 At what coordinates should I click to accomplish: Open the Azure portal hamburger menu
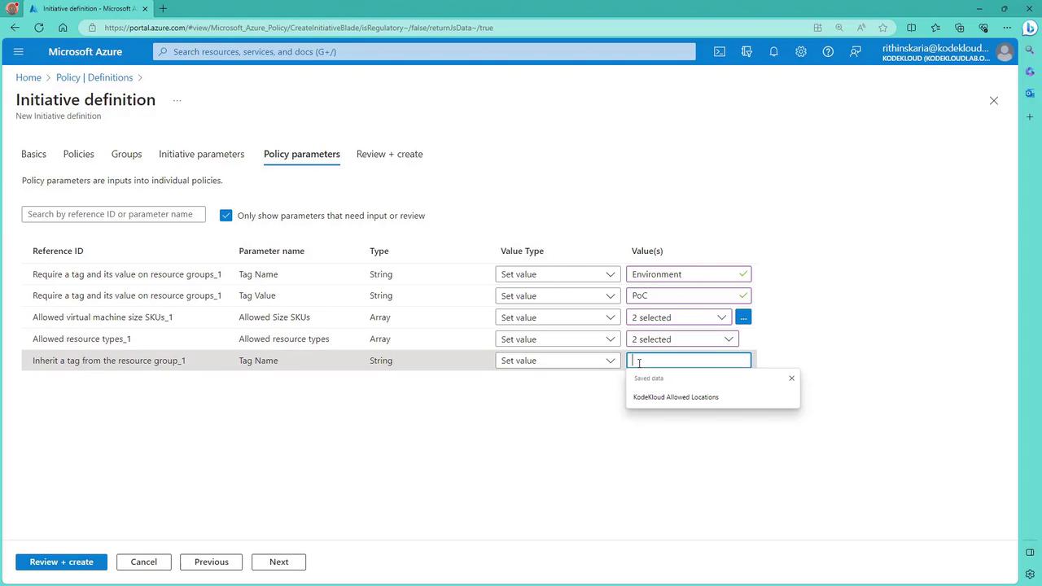19,51
